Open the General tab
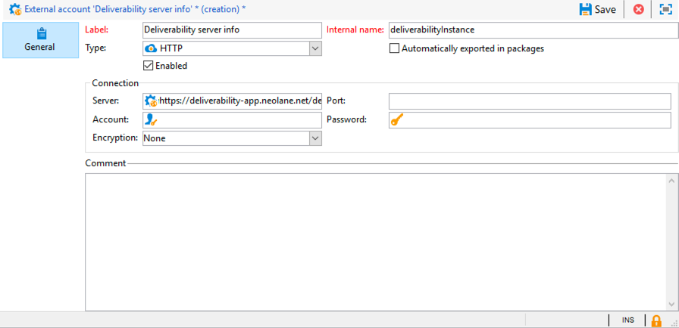 click(39, 40)
